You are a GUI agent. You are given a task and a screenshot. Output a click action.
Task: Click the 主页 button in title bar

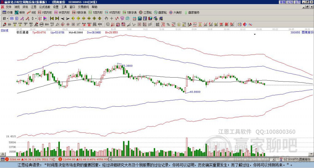297,2
